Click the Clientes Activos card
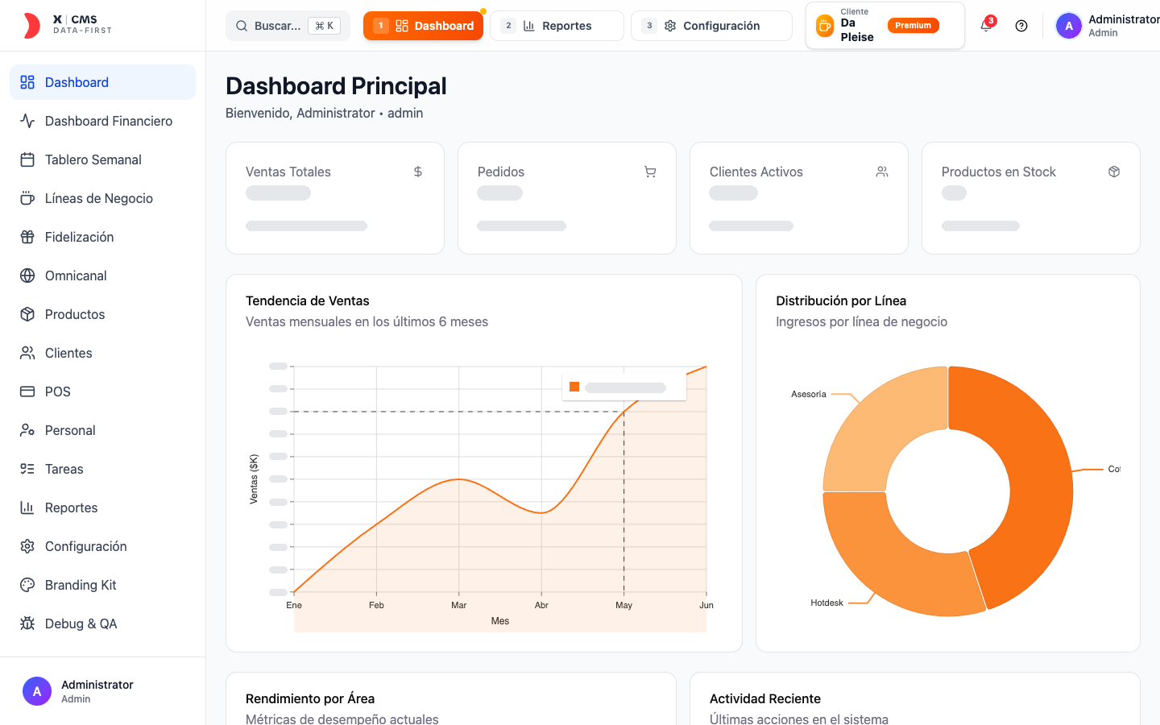 click(799, 198)
